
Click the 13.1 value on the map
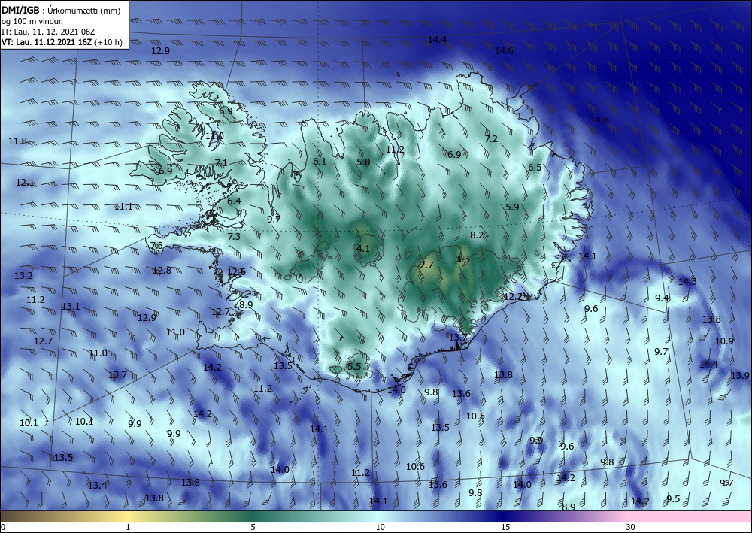(x=71, y=306)
